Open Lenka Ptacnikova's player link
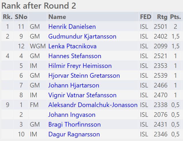Image resolution: width=183 pixels, height=141 pixels. pos(72,46)
